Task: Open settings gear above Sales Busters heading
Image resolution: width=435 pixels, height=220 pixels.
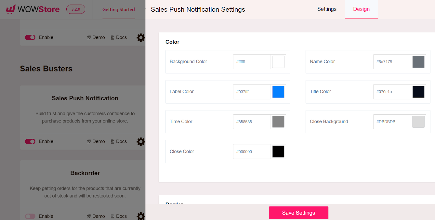Action: [x=141, y=37]
